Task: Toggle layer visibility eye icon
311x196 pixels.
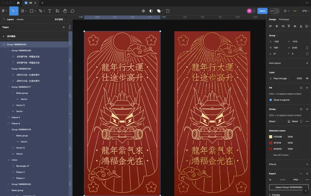Action: [307, 78]
